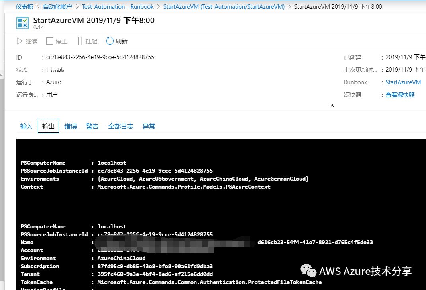The height and width of the screenshot is (290, 426).
Task: Click the StartAzureVM Runbook link
Action: click(x=403, y=82)
